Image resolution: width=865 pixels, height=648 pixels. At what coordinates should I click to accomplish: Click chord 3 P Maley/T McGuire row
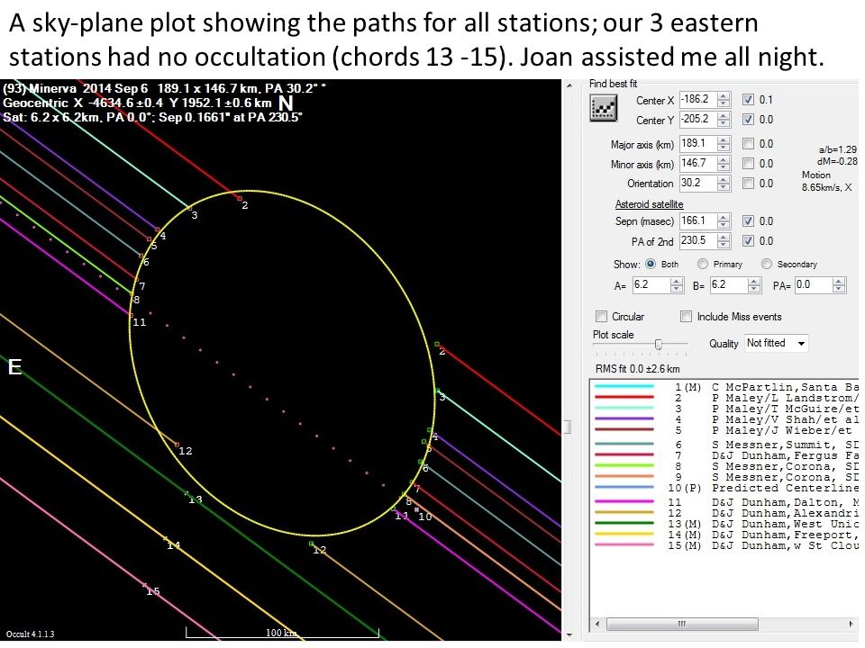(726, 409)
